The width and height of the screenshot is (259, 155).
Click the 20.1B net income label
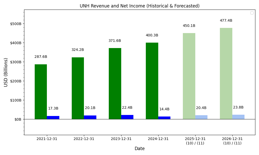click(90, 108)
